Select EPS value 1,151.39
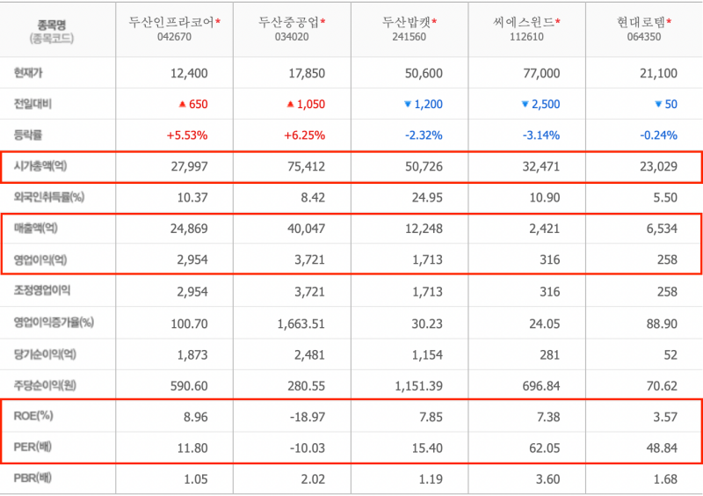Screen dimensions: 703x496 pyautogui.click(x=419, y=386)
